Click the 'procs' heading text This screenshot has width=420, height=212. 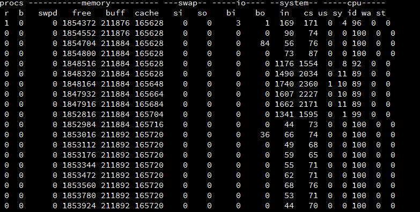(x=11, y=3)
